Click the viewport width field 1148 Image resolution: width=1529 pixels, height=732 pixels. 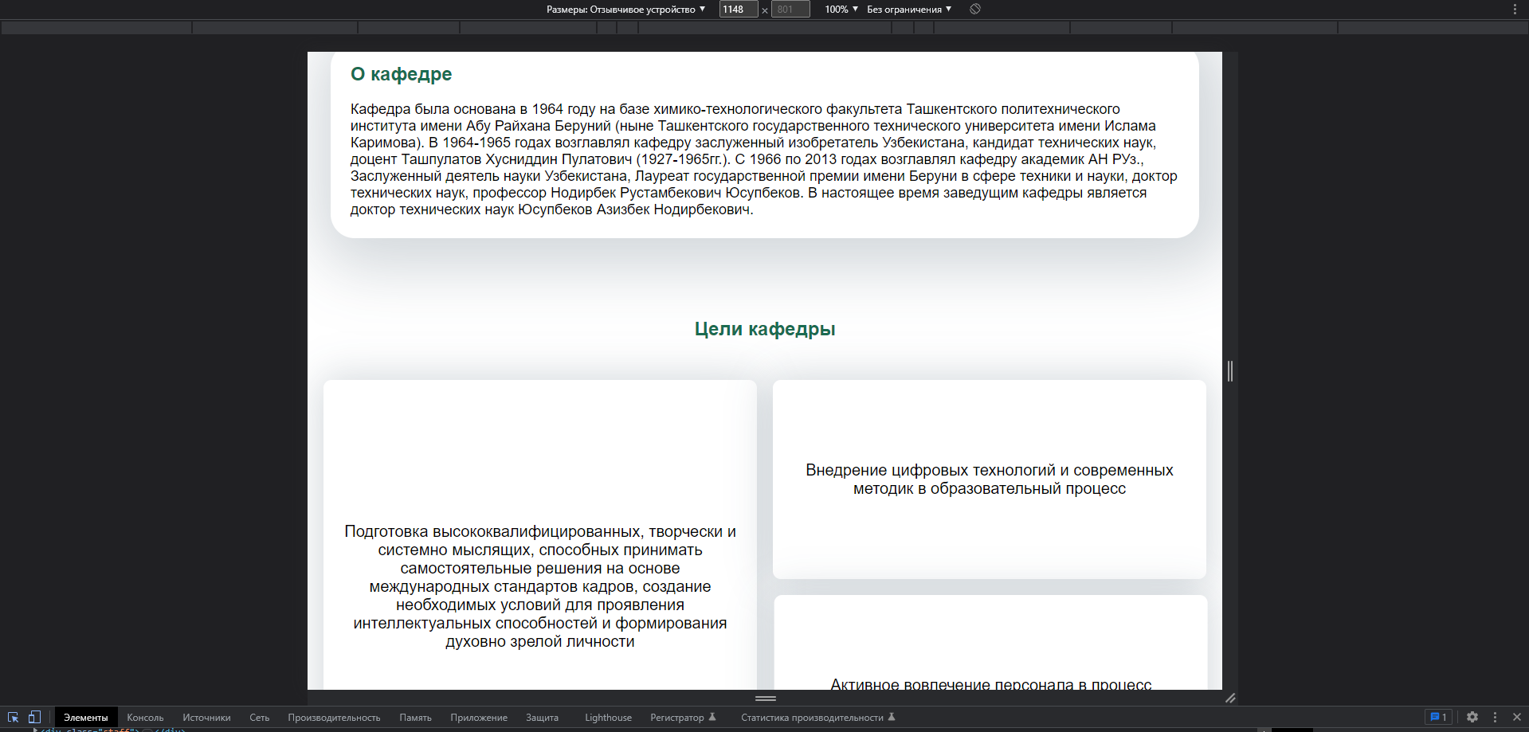tap(738, 10)
